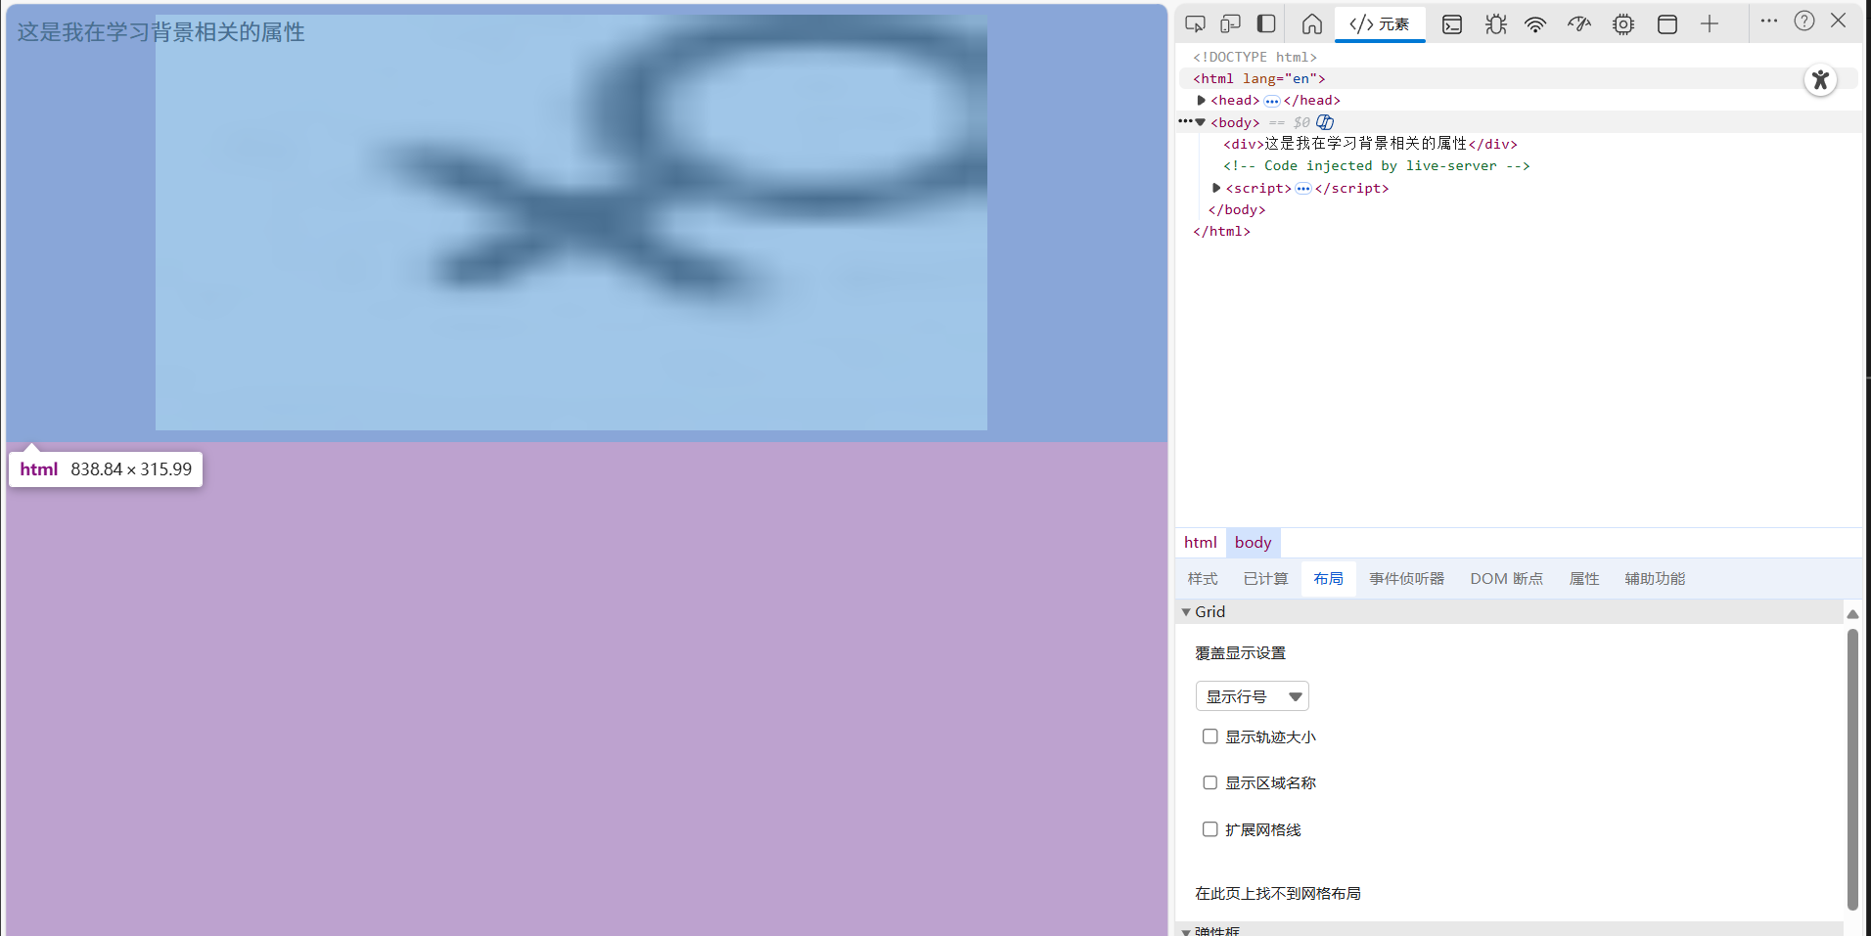Screen dimensions: 1871x936
Task: Activate the inspect element picker tool
Action: [1195, 24]
